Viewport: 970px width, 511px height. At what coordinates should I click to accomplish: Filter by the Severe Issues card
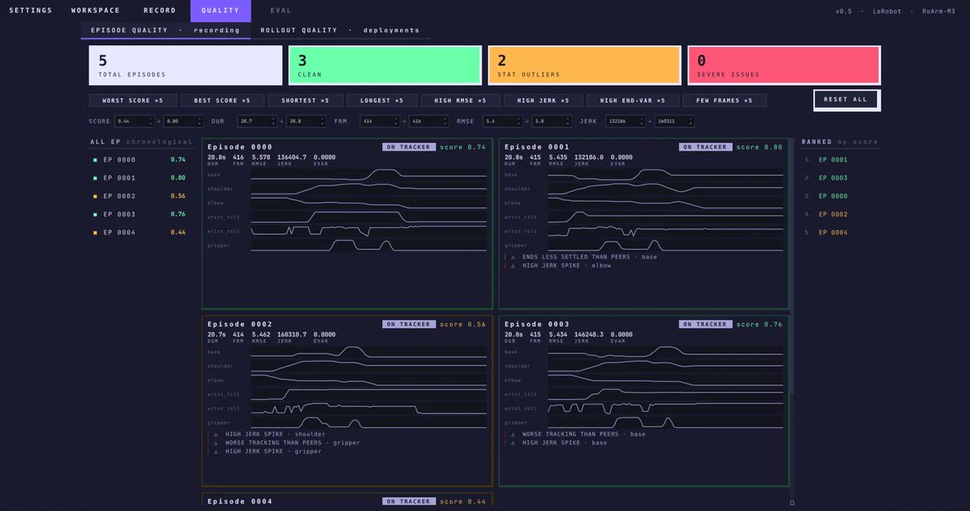[784, 65]
